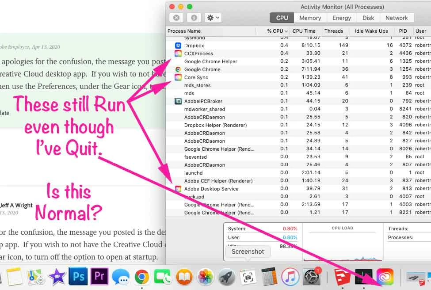The height and width of the screenshot is (290, 431).
Task: Click the Core Sync process icon
Action: click(x=178, y=77)
